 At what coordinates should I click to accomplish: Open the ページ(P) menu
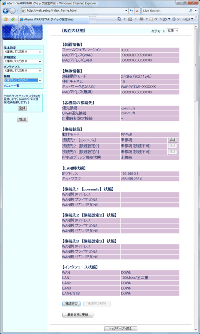click(160, 19)
